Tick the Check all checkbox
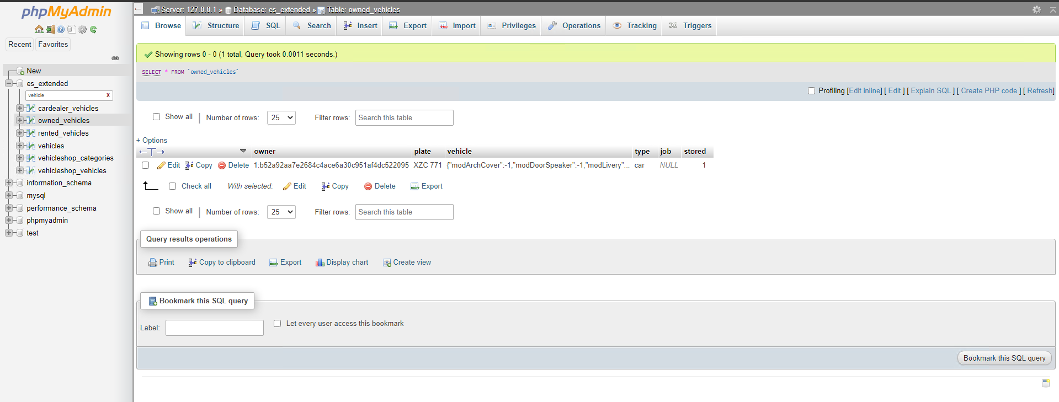The height and width of the screenshot is (402, 1059). (x=173, y=186)
